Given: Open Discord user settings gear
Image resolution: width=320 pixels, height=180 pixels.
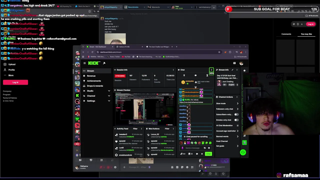Looking at the screenshot, I should [115, 167].
